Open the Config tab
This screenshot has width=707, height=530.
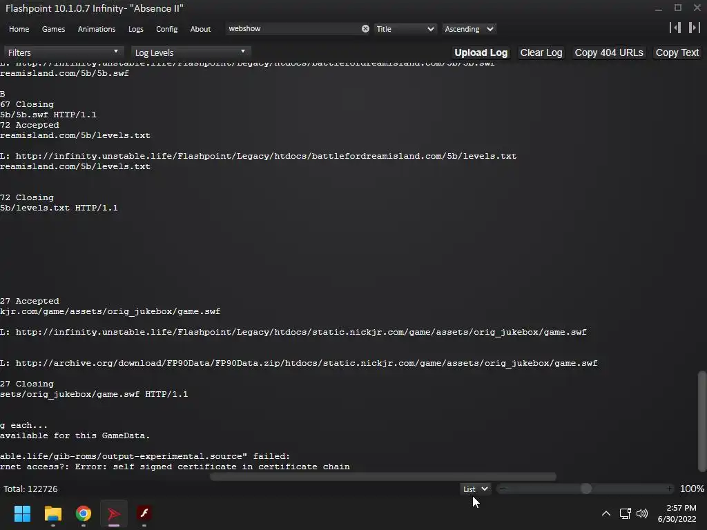coord(167,29)
